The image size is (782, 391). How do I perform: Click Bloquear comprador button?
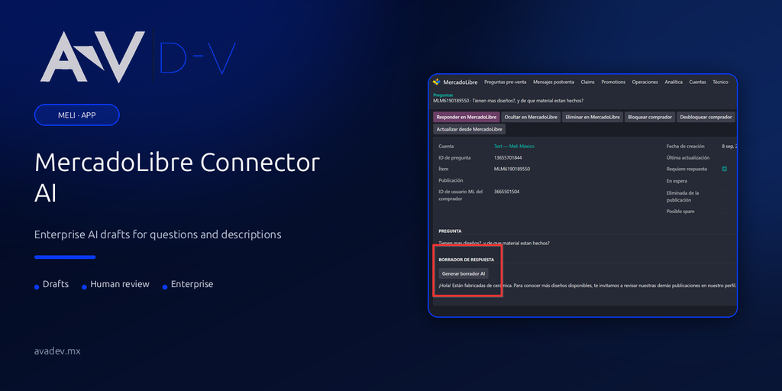coord(650,117)
